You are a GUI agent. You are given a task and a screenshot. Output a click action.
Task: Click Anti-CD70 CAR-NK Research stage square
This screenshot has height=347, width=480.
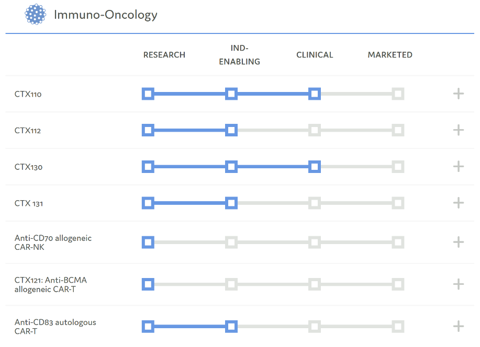(148, 242)
